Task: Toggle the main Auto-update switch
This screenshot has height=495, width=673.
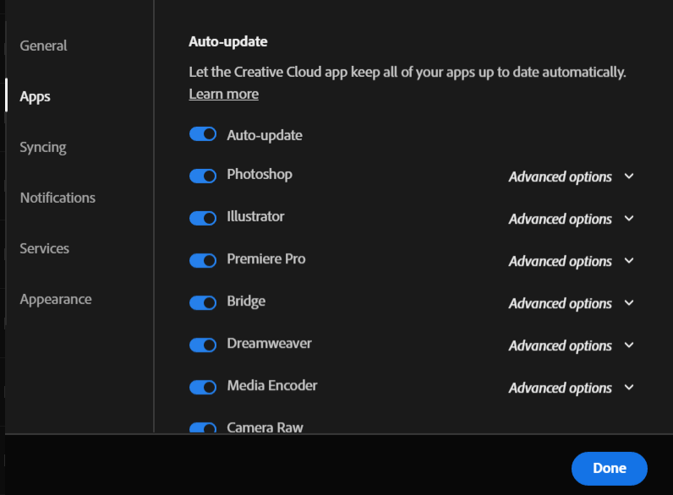Action: click(203, 133)
